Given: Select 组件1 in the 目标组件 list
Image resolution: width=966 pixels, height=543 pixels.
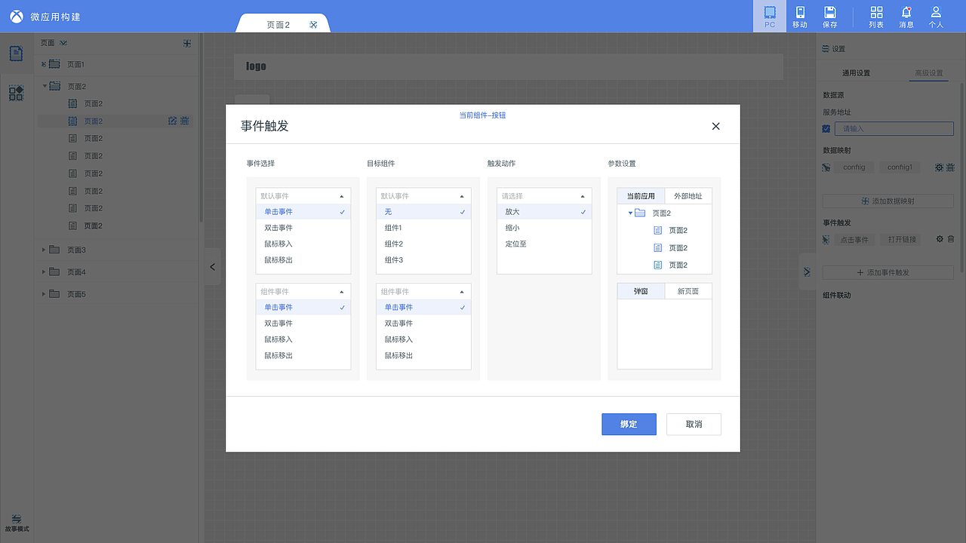Looking at the screenshot, I should point(393,227).
